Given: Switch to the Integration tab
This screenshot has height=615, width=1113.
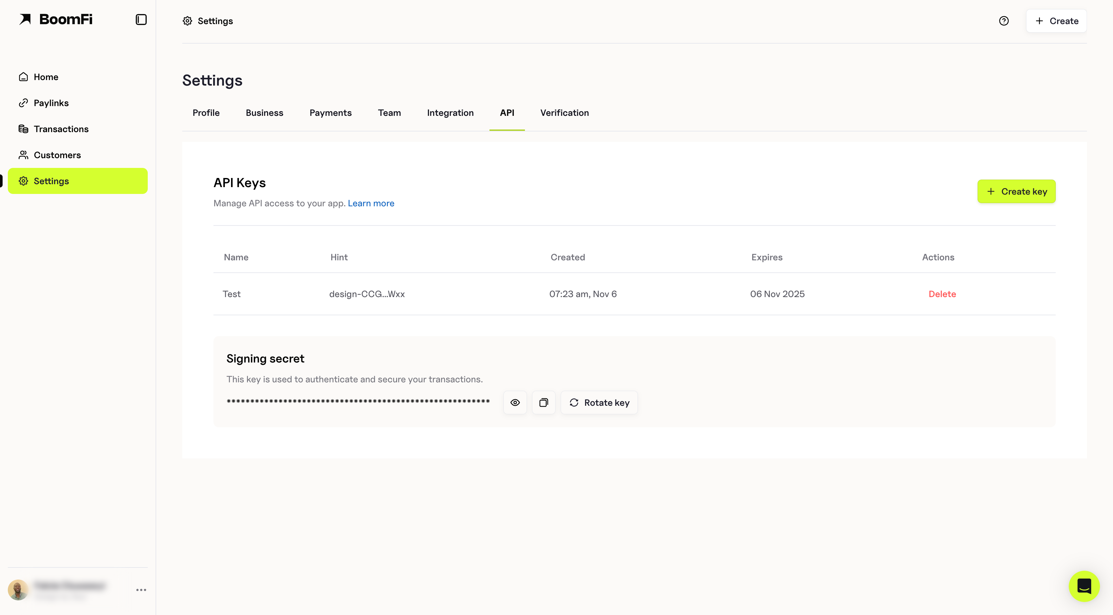Looking at the screenshot, I should [x=450, y=113].
